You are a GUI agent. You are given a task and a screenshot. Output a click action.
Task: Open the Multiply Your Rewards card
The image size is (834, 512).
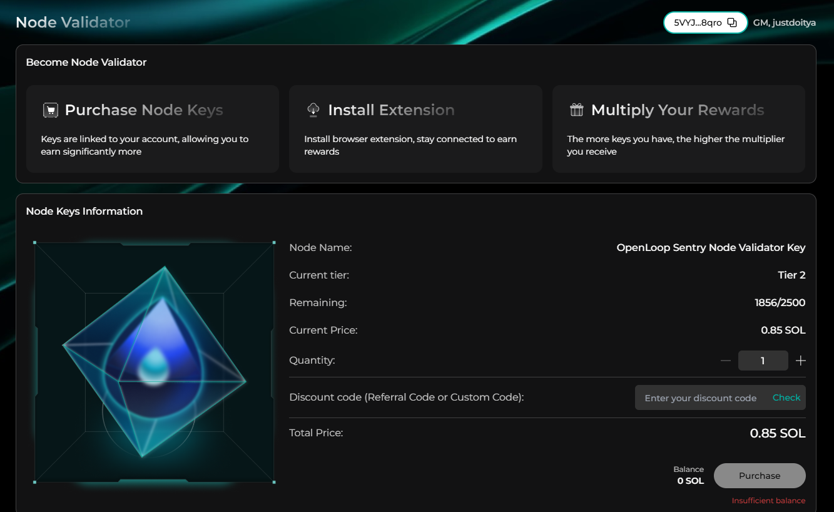(678, 129)
